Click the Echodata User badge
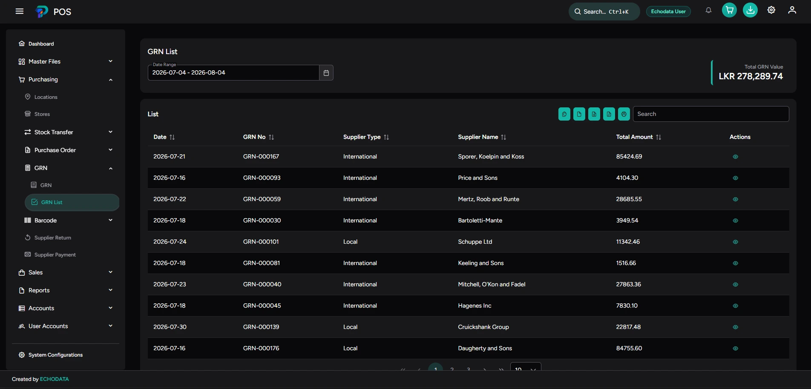 click(668, 12)
